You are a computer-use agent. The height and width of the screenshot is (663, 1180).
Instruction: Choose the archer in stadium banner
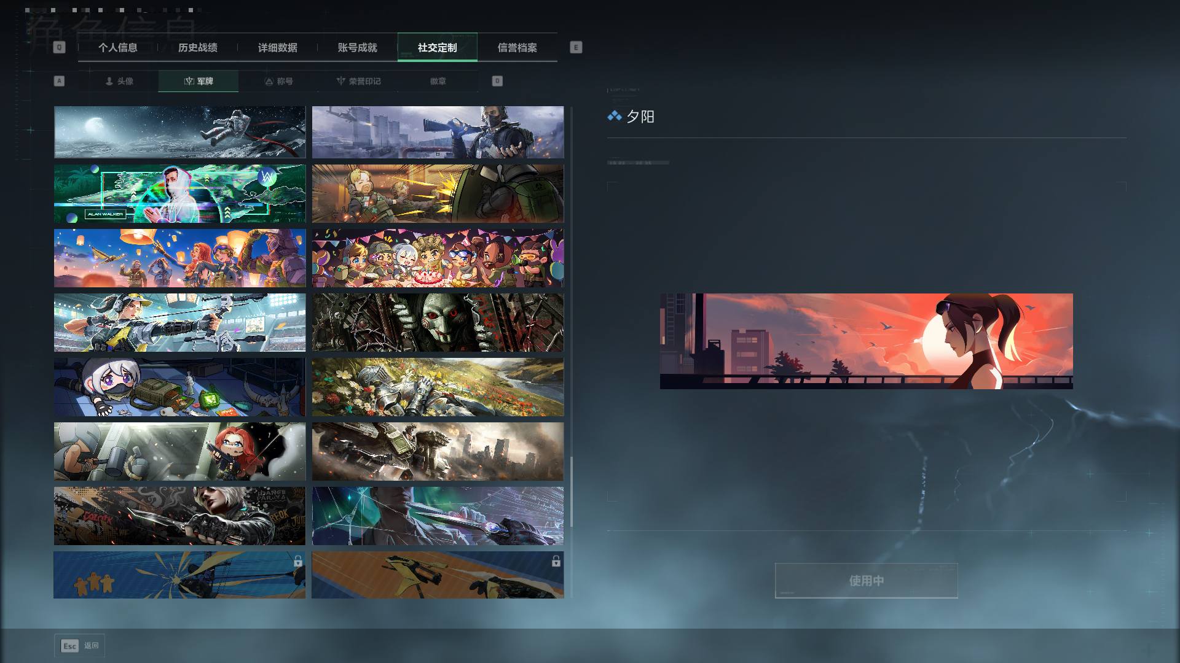179,322
